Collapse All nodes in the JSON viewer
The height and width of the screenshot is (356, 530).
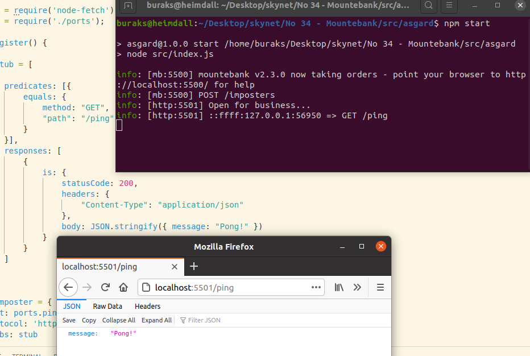pos(118,320)
